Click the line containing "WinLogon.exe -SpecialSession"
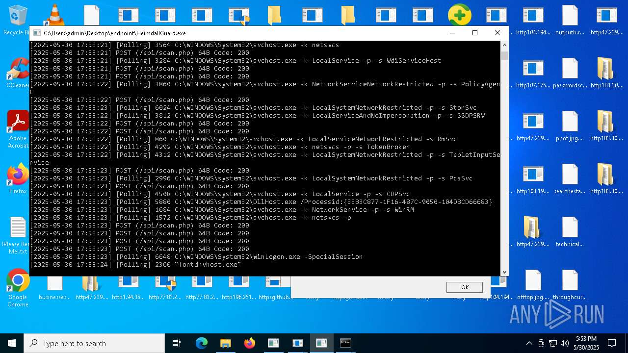Screen dimensions: 628x353 [x=196, y=257]
